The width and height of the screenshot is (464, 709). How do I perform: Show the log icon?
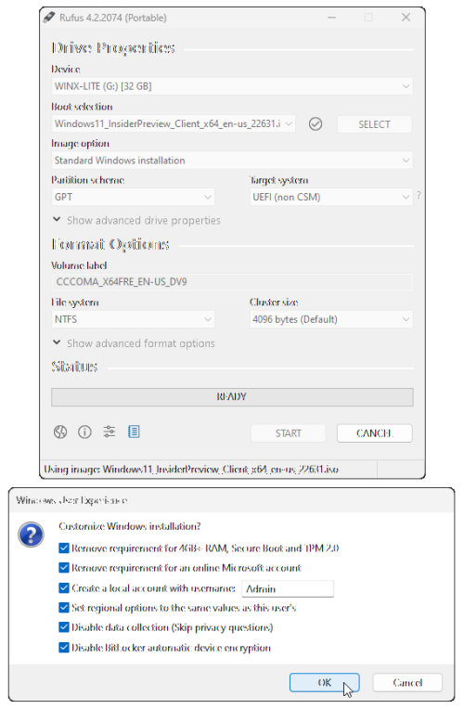pos(134,432)
